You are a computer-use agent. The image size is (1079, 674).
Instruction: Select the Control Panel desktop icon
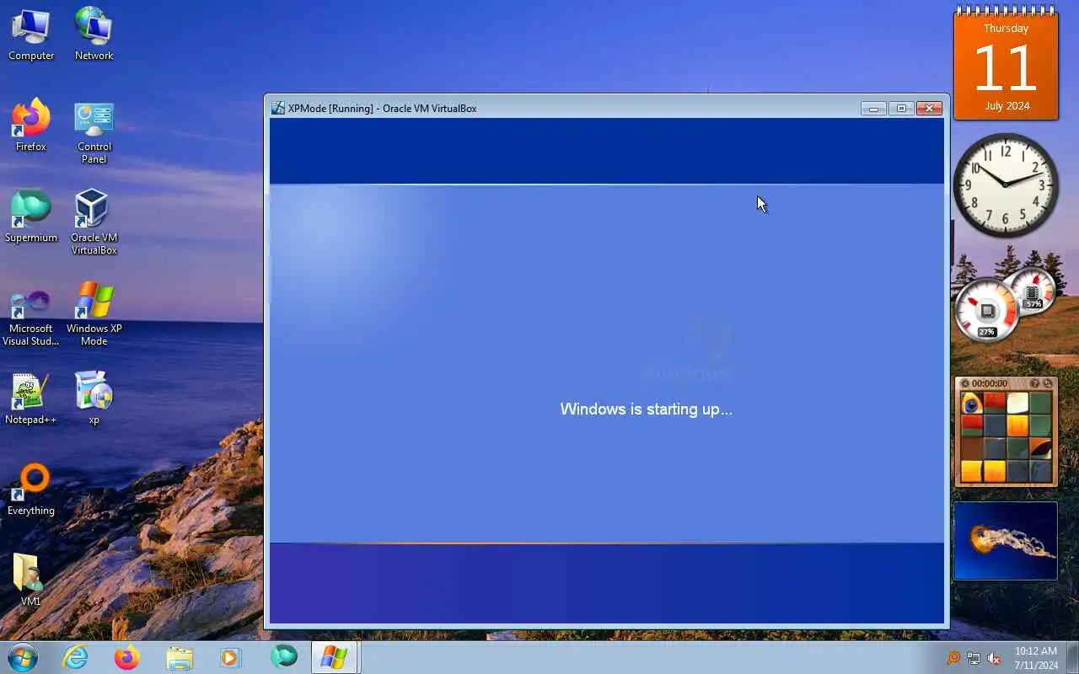94,131
